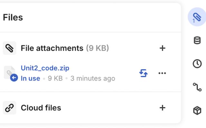Click the chain link icon beside Cloud files
This screenshot has width=206, height=128.
click(10, 108)
